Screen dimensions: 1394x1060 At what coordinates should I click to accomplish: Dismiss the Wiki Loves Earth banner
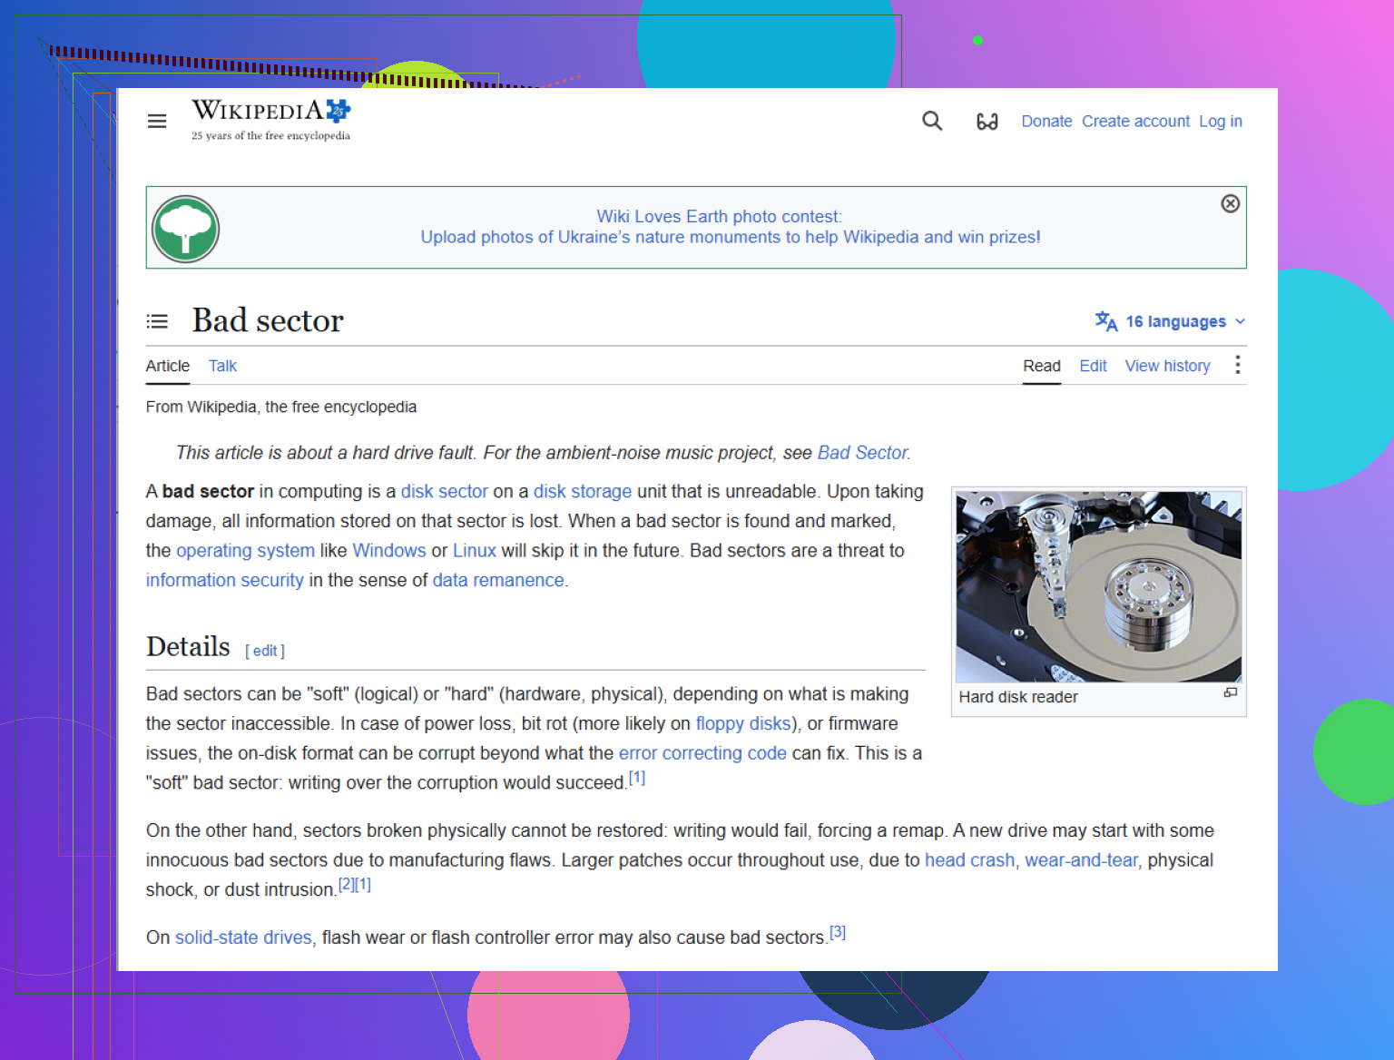[x=1230, y=203]
